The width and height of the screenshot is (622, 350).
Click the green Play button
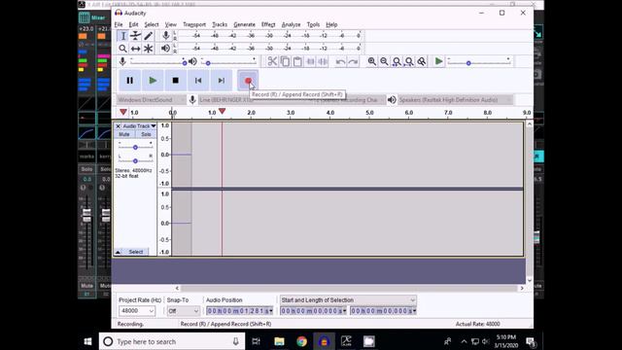[x=153, y=81]
